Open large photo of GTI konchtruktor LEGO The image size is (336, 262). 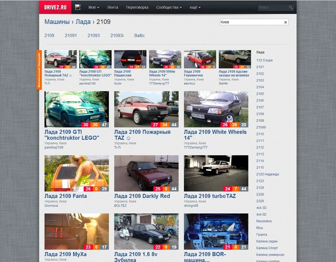point(77,109)
